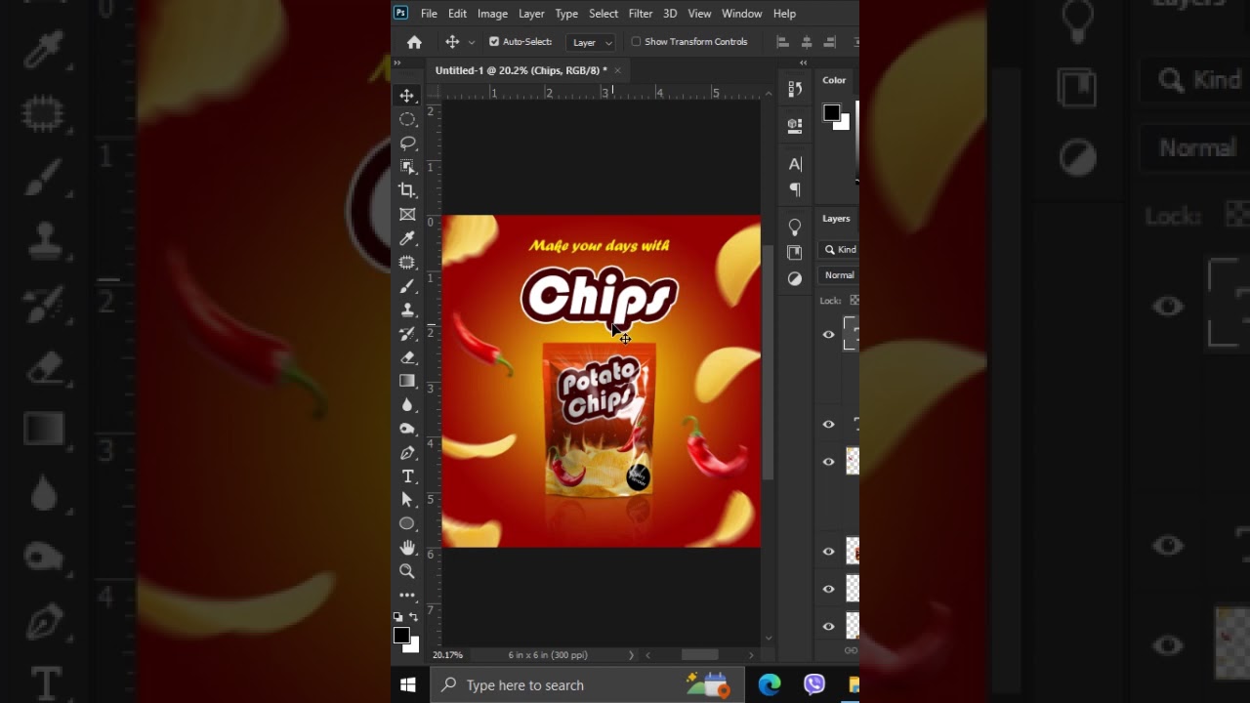Click the Windows Start button
The height and width of the screenshot is (703, 1250).
(x=408, y=685)
